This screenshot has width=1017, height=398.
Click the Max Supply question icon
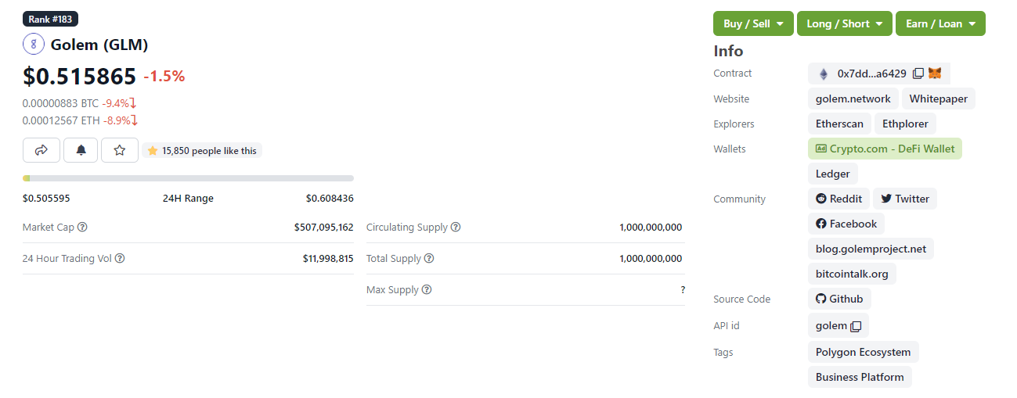click(427, 290)
